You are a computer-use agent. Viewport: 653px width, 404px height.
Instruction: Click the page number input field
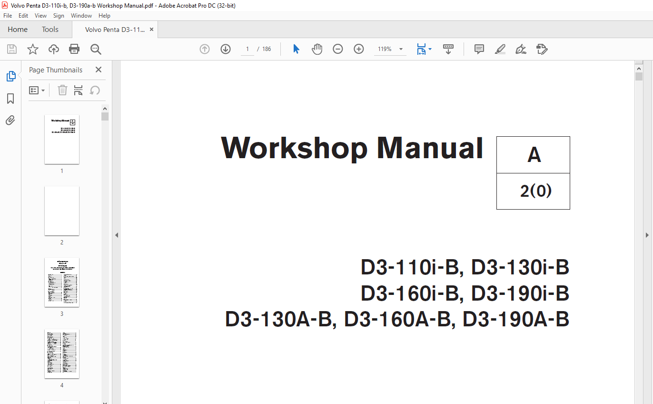247,49
